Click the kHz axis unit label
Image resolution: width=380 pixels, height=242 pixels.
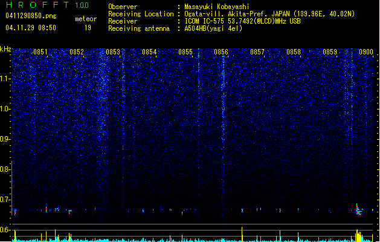pyautogui.click(x=5, y=49)
